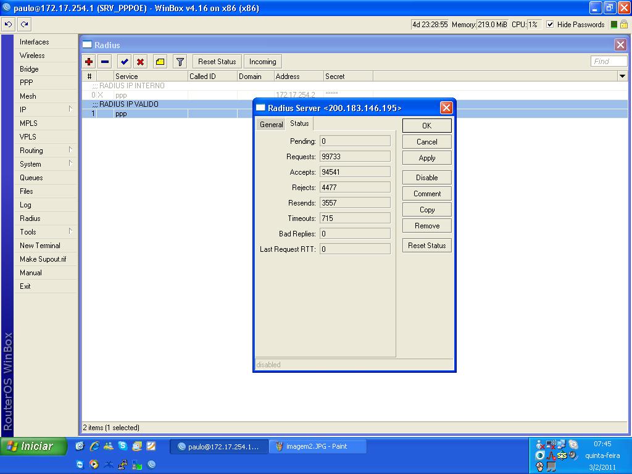
Task: Click the Accepts value field 94541
Action: coord(355,172)
